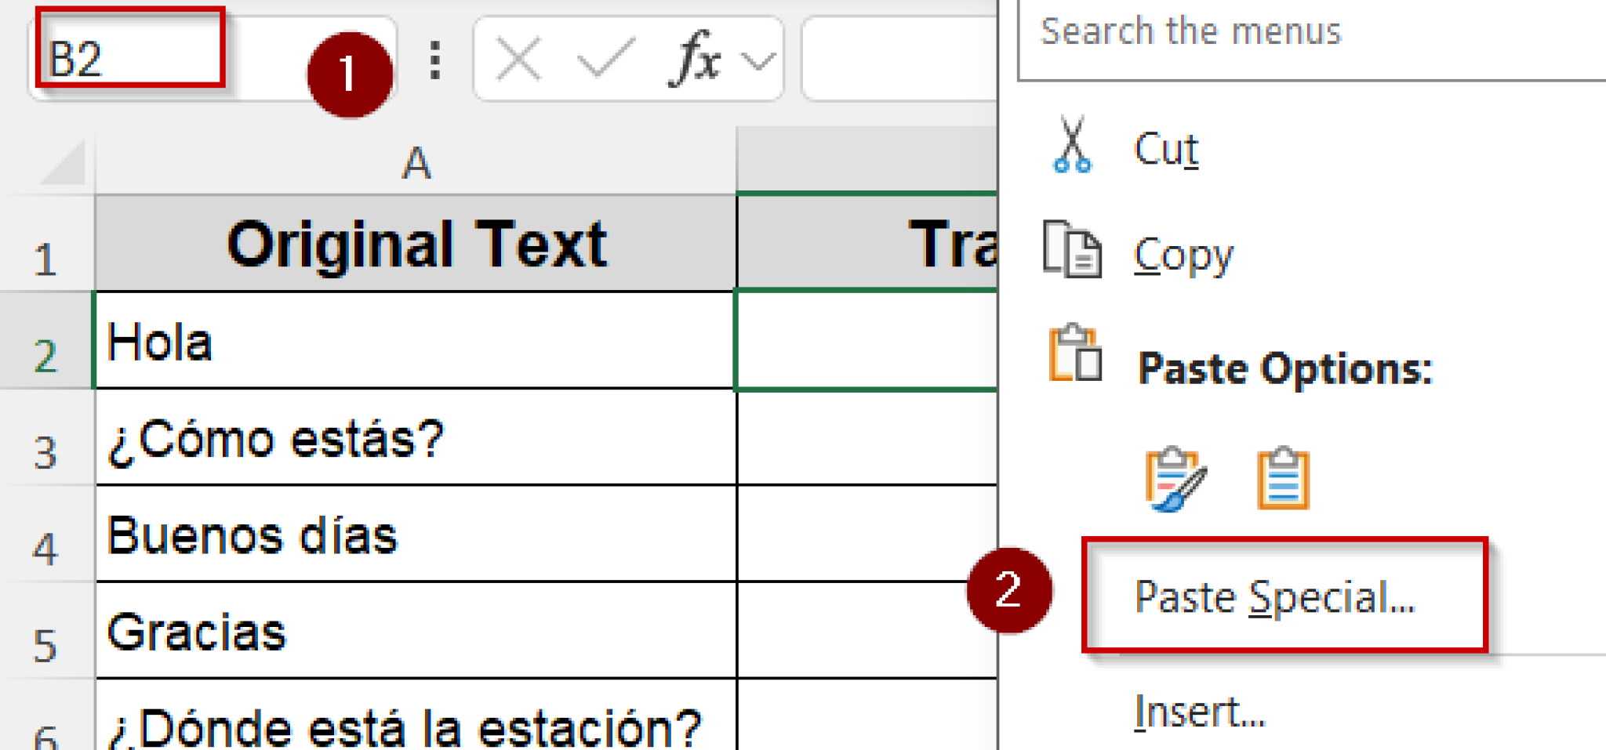This screenshot has width=1606, height=750.
Task: Select the Values clipboard paste icon
Action: [1284, 478]
